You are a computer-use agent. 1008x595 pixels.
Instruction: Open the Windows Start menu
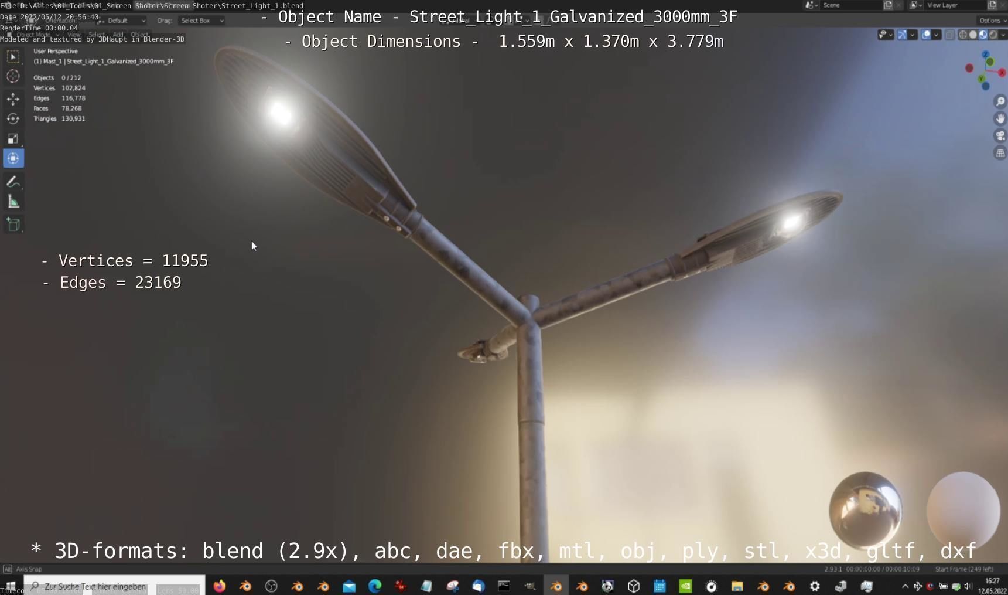click(11, 586)
